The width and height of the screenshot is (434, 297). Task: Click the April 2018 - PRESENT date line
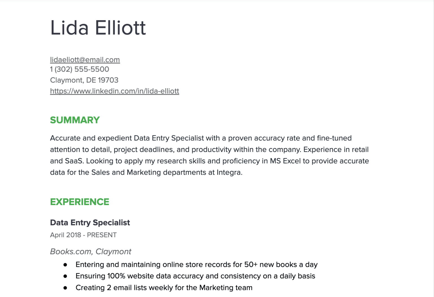point(83,235)
